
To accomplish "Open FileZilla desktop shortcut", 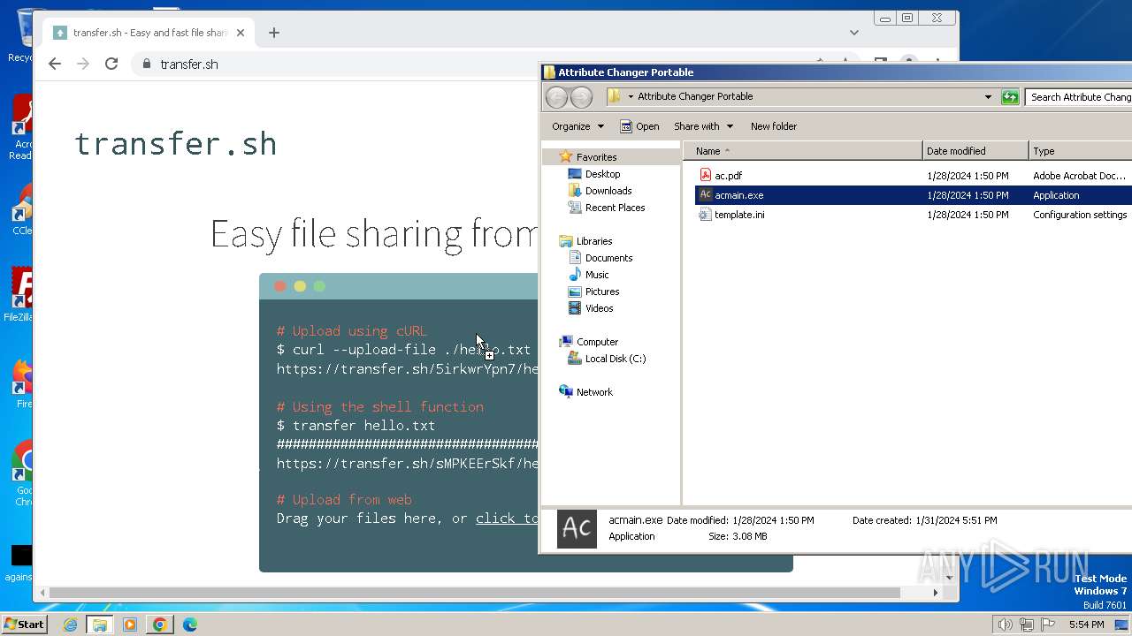I will click(19, 296).
